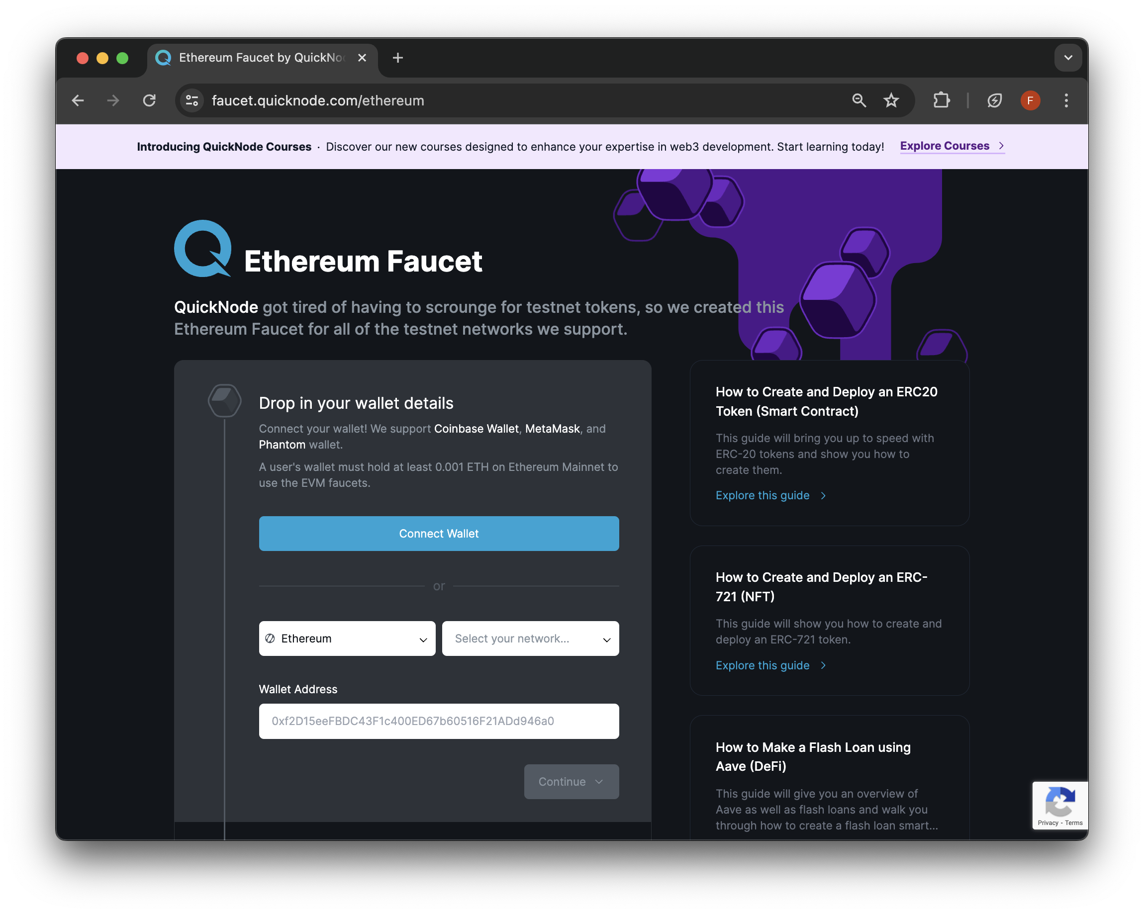Click the page refresh icon
Image resolution: width=1144 pixels, height=914 pixels.
pyautogui.click(x=150, y=101)
